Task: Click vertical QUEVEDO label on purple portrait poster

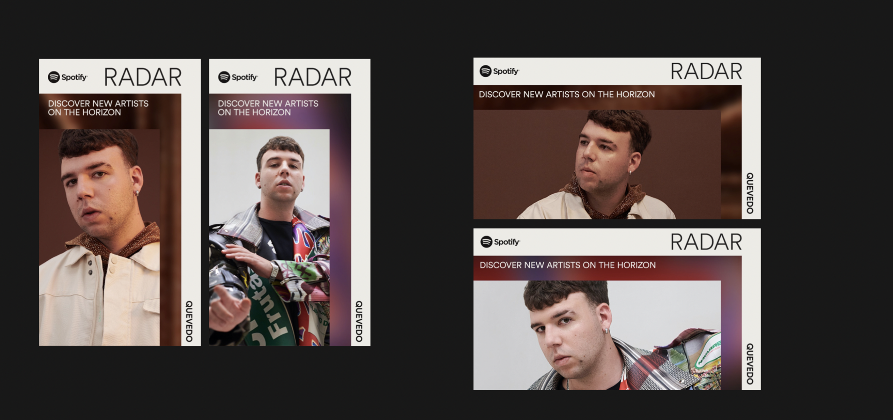Action: 359,321
